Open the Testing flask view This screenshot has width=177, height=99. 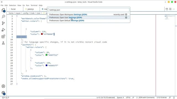click(3, 43)
